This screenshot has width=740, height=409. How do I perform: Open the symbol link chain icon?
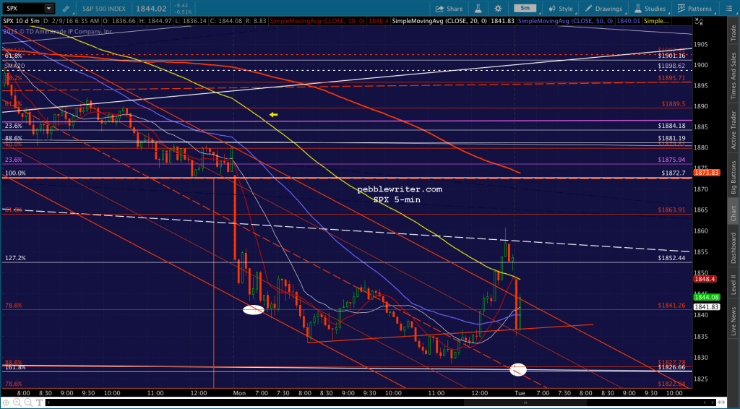[66, 9]
